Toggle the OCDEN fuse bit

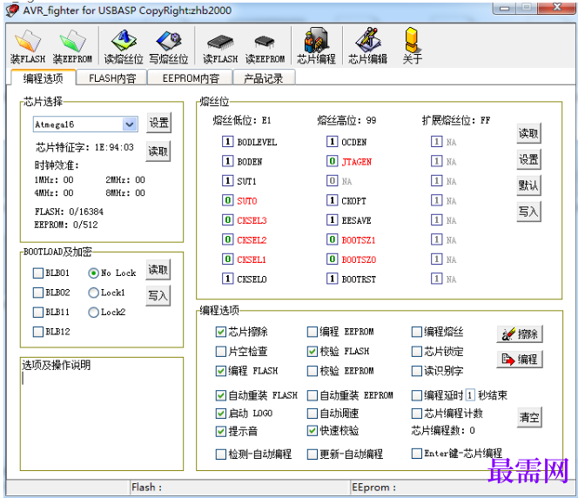click(x=332, y=142)
